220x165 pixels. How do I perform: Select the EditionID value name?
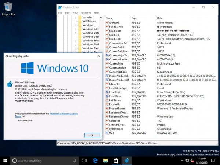click(x=114, y=84)
